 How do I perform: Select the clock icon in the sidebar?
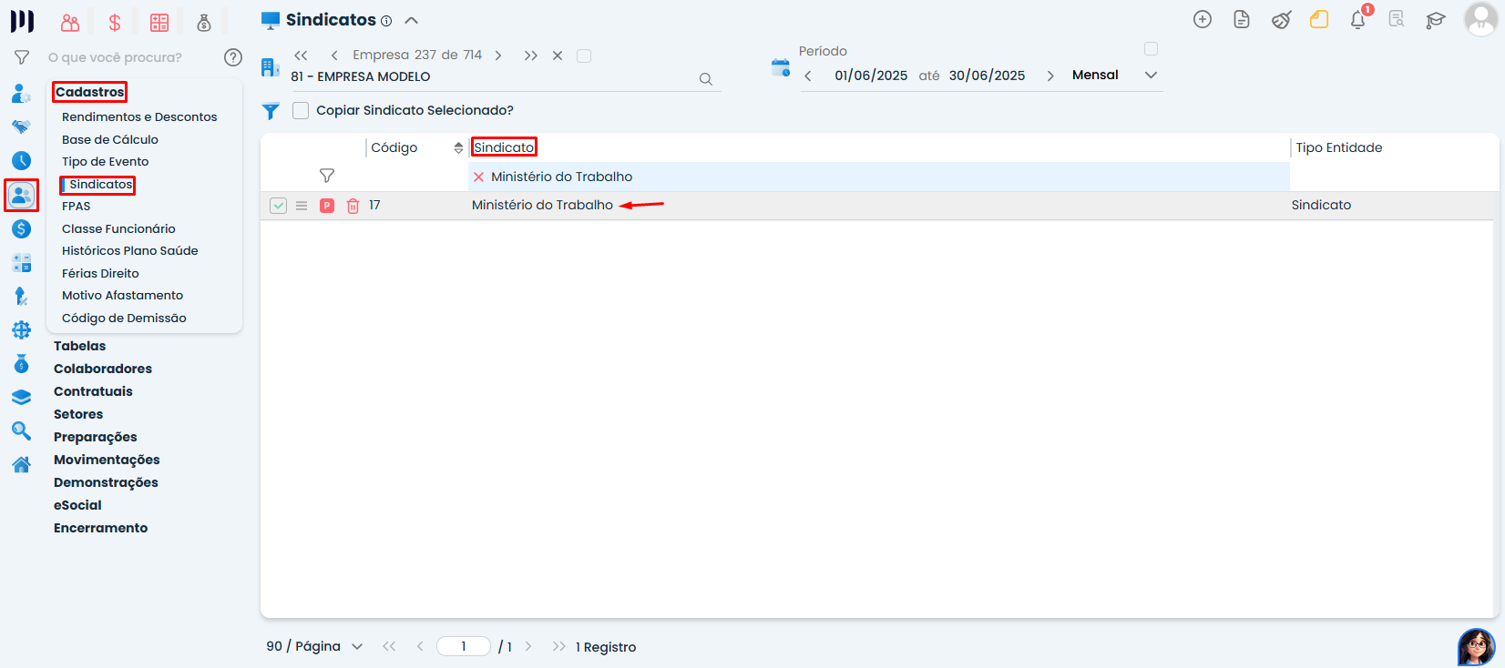tap(22, 160)
